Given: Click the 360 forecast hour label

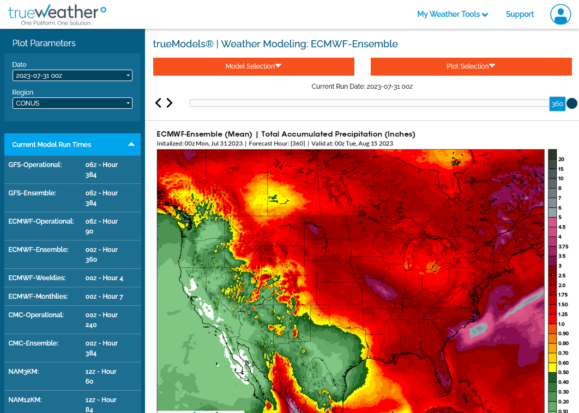Looking at the screenshot, I should tap(557, 104).
